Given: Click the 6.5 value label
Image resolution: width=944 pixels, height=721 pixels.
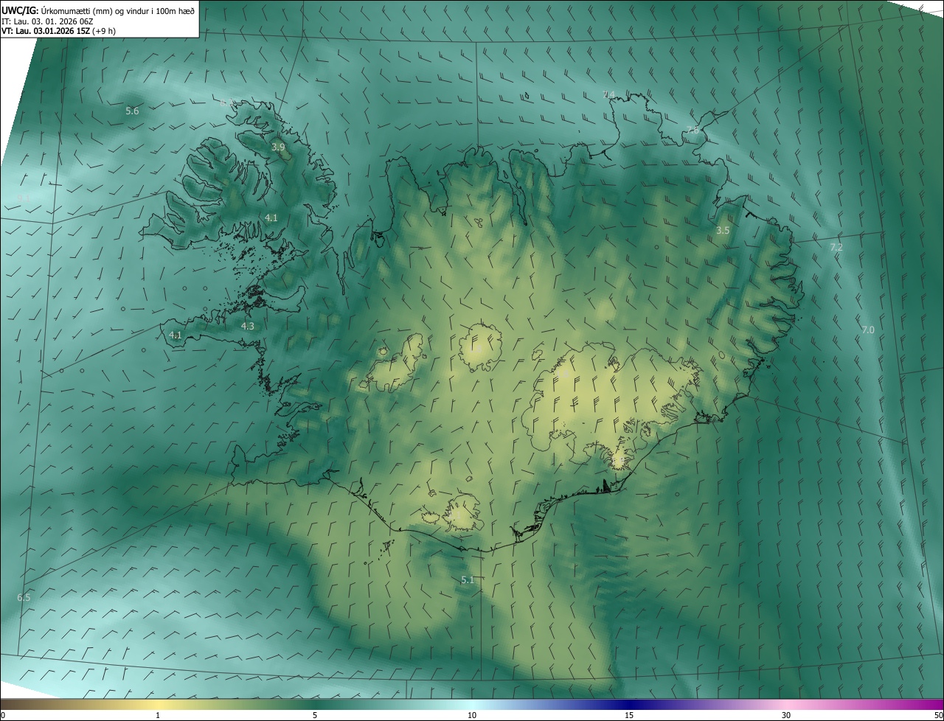Looking at the screenshot, I should pos(24,597).
